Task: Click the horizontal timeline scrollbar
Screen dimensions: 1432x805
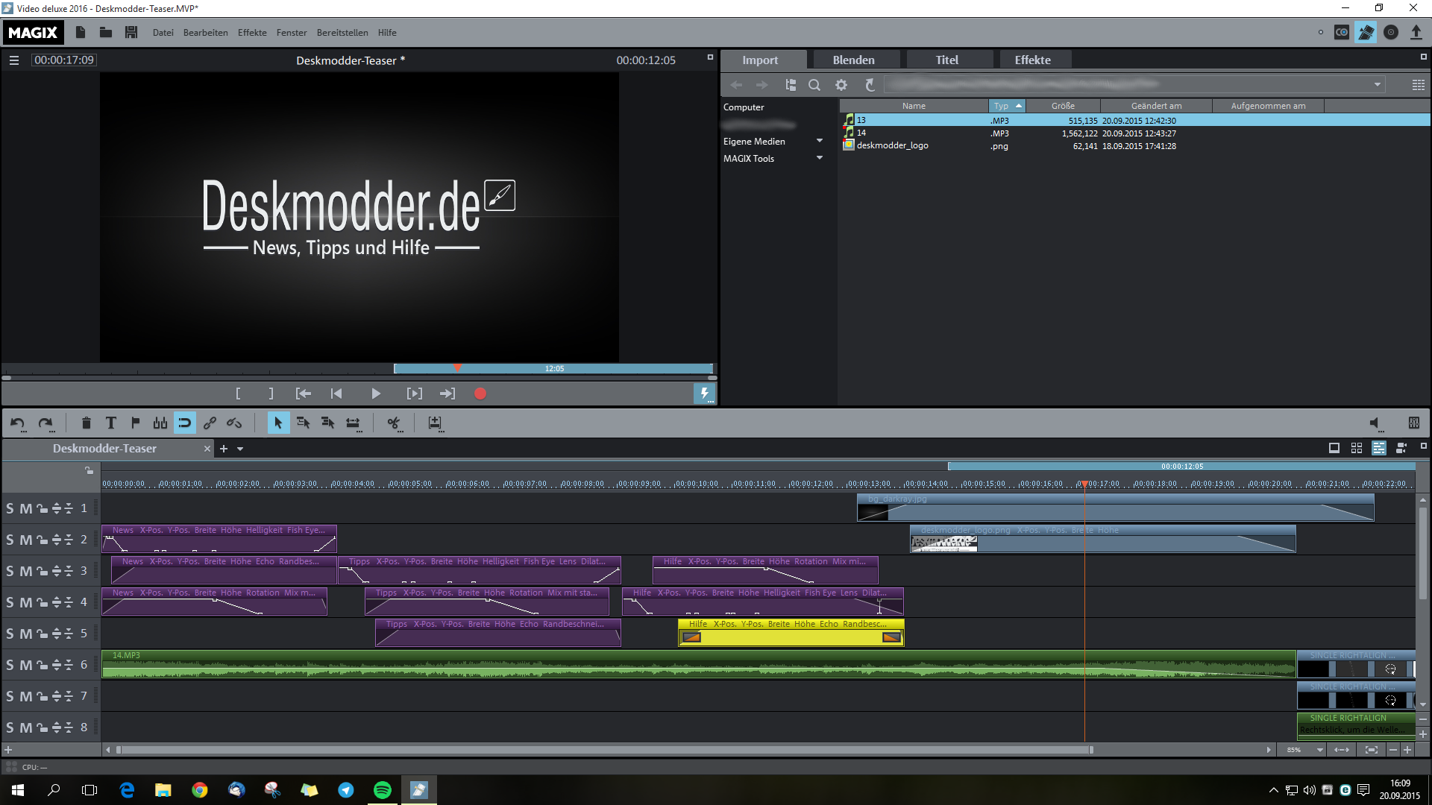Action: tap(605, 750)
